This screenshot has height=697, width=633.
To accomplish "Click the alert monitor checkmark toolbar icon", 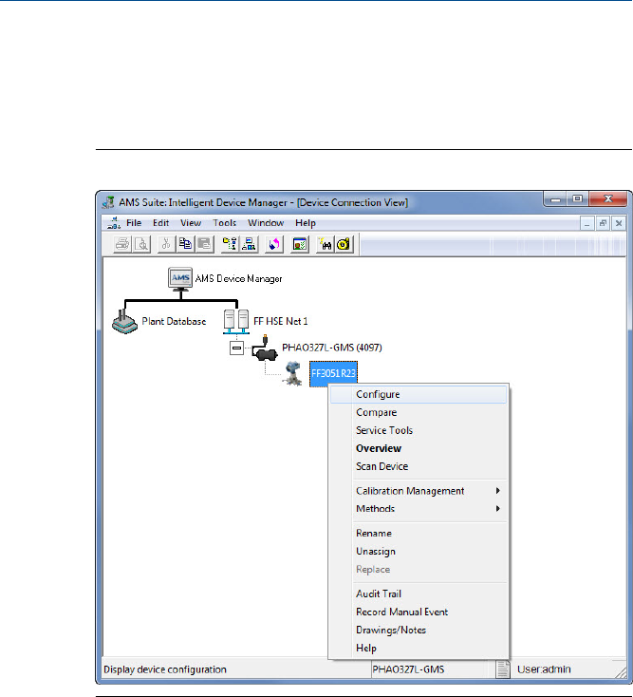I will coord(300,244).
